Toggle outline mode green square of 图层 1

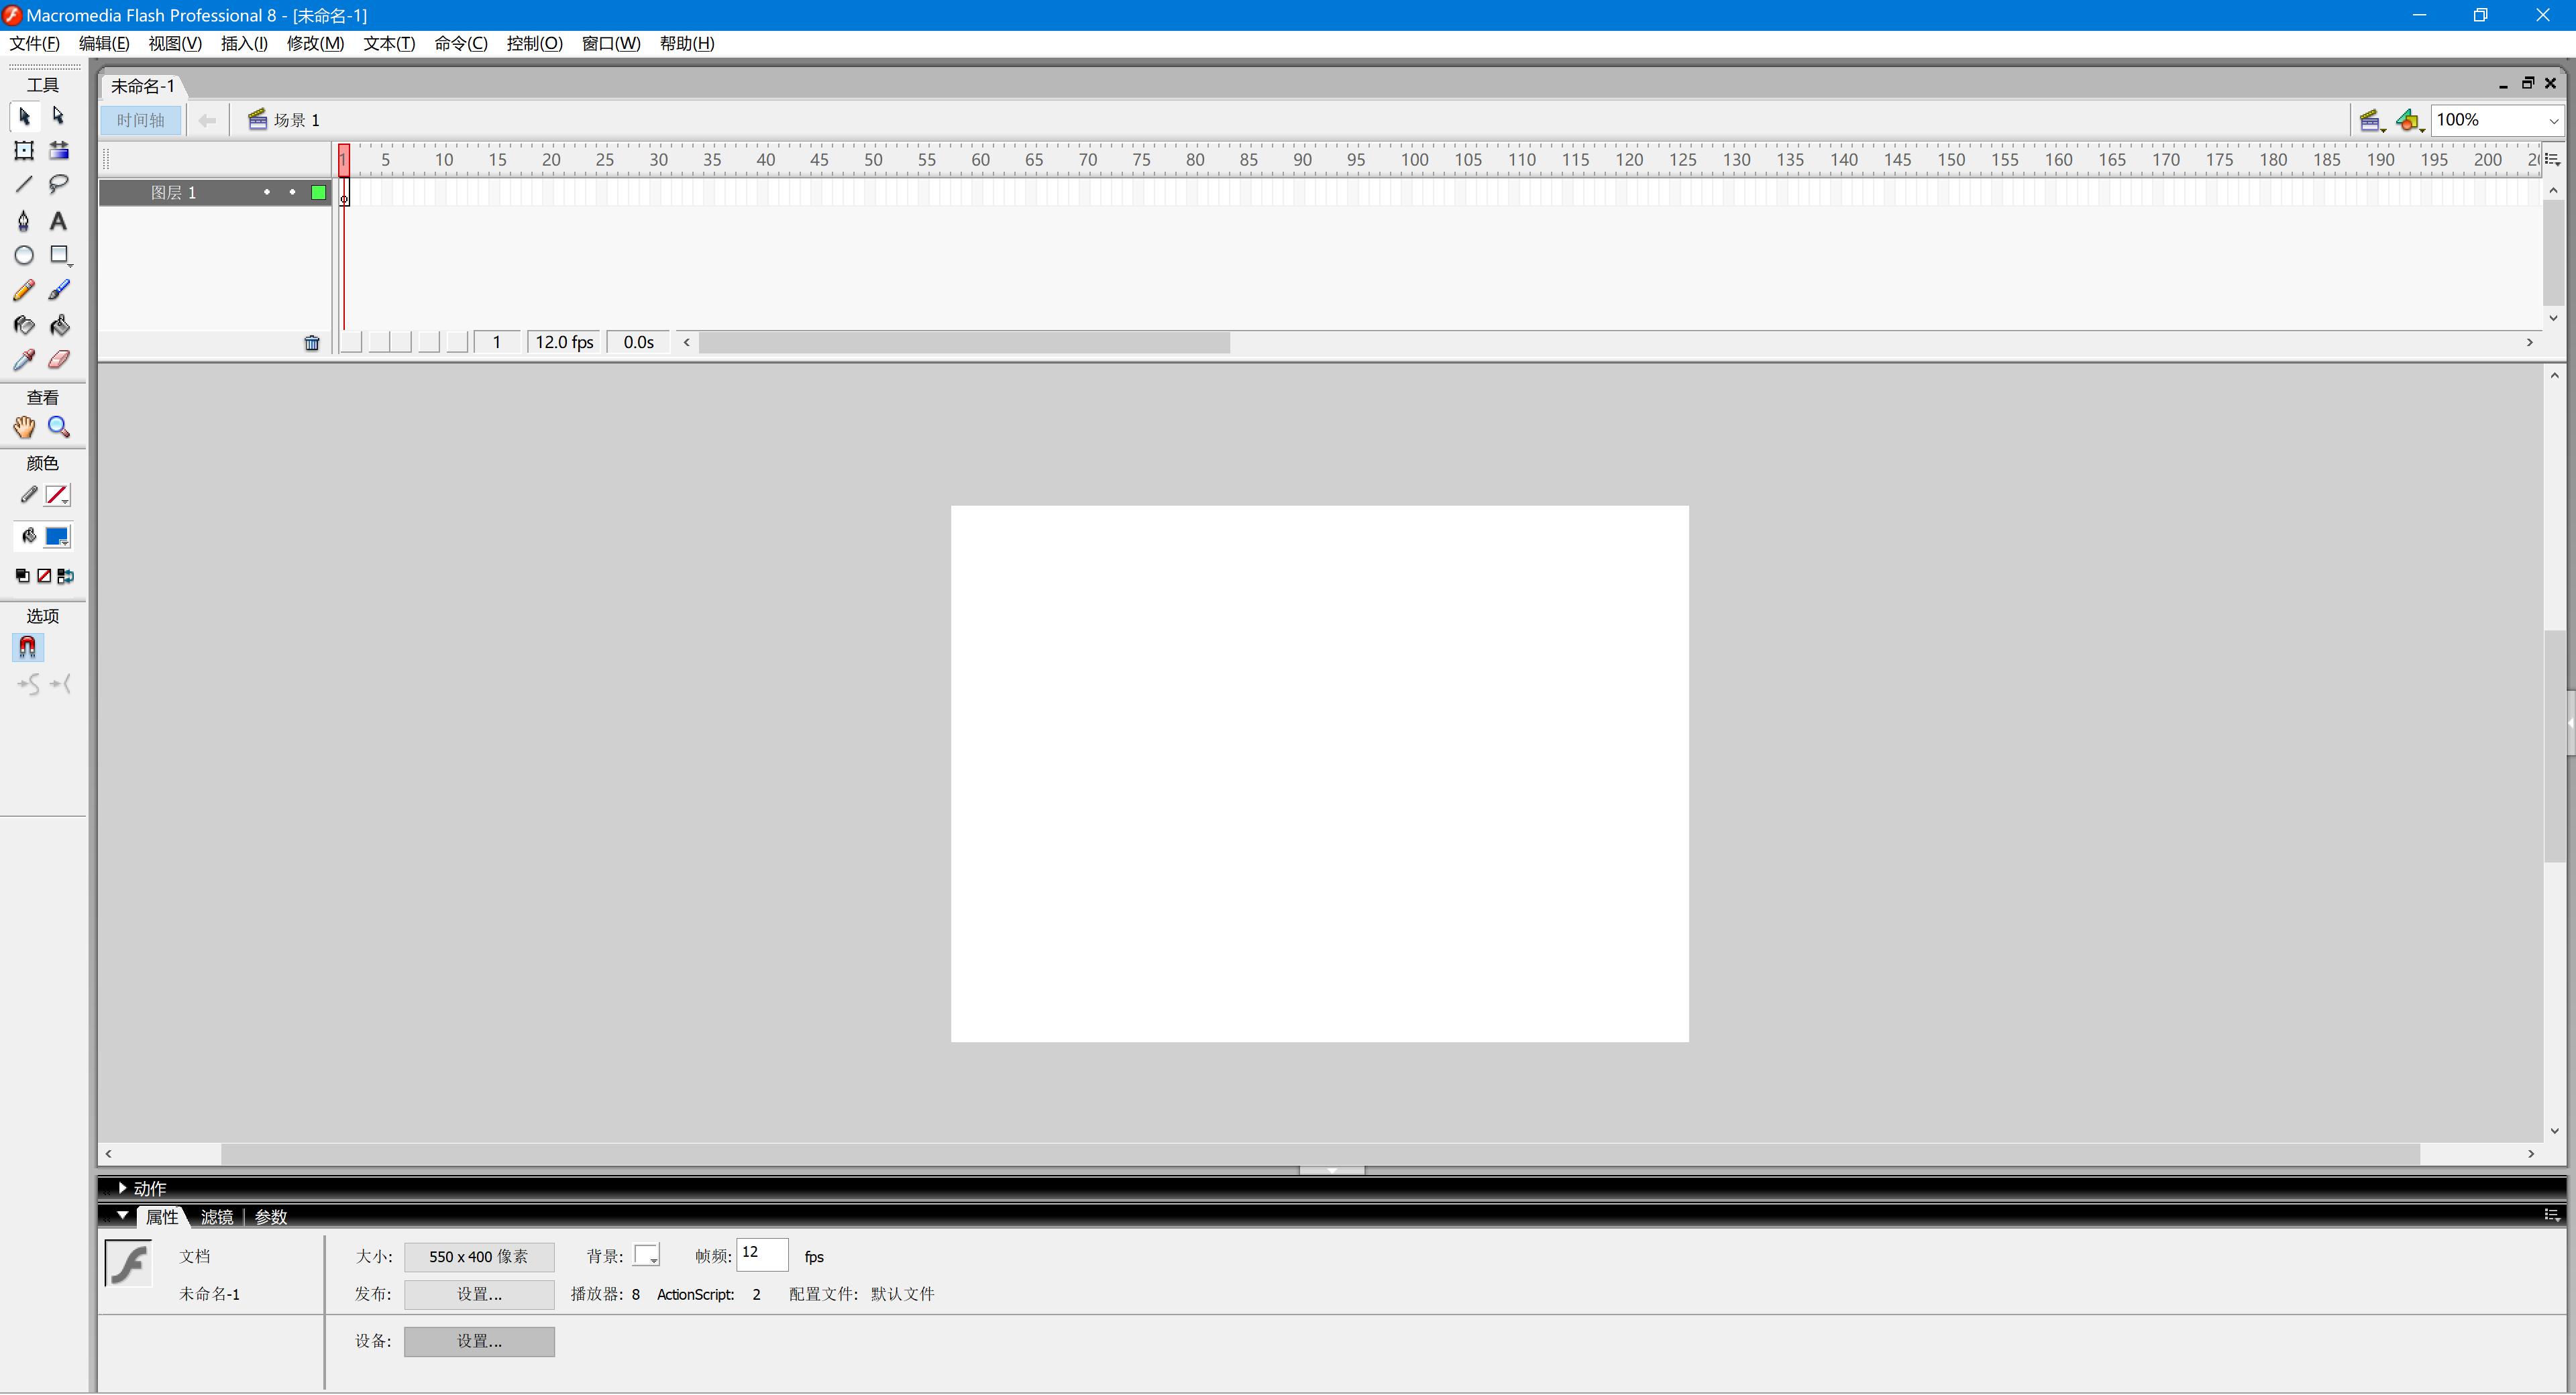point(318,193)
